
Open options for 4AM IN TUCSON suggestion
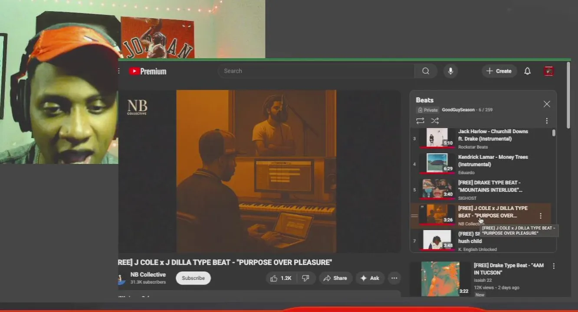(x=554, y=266)
